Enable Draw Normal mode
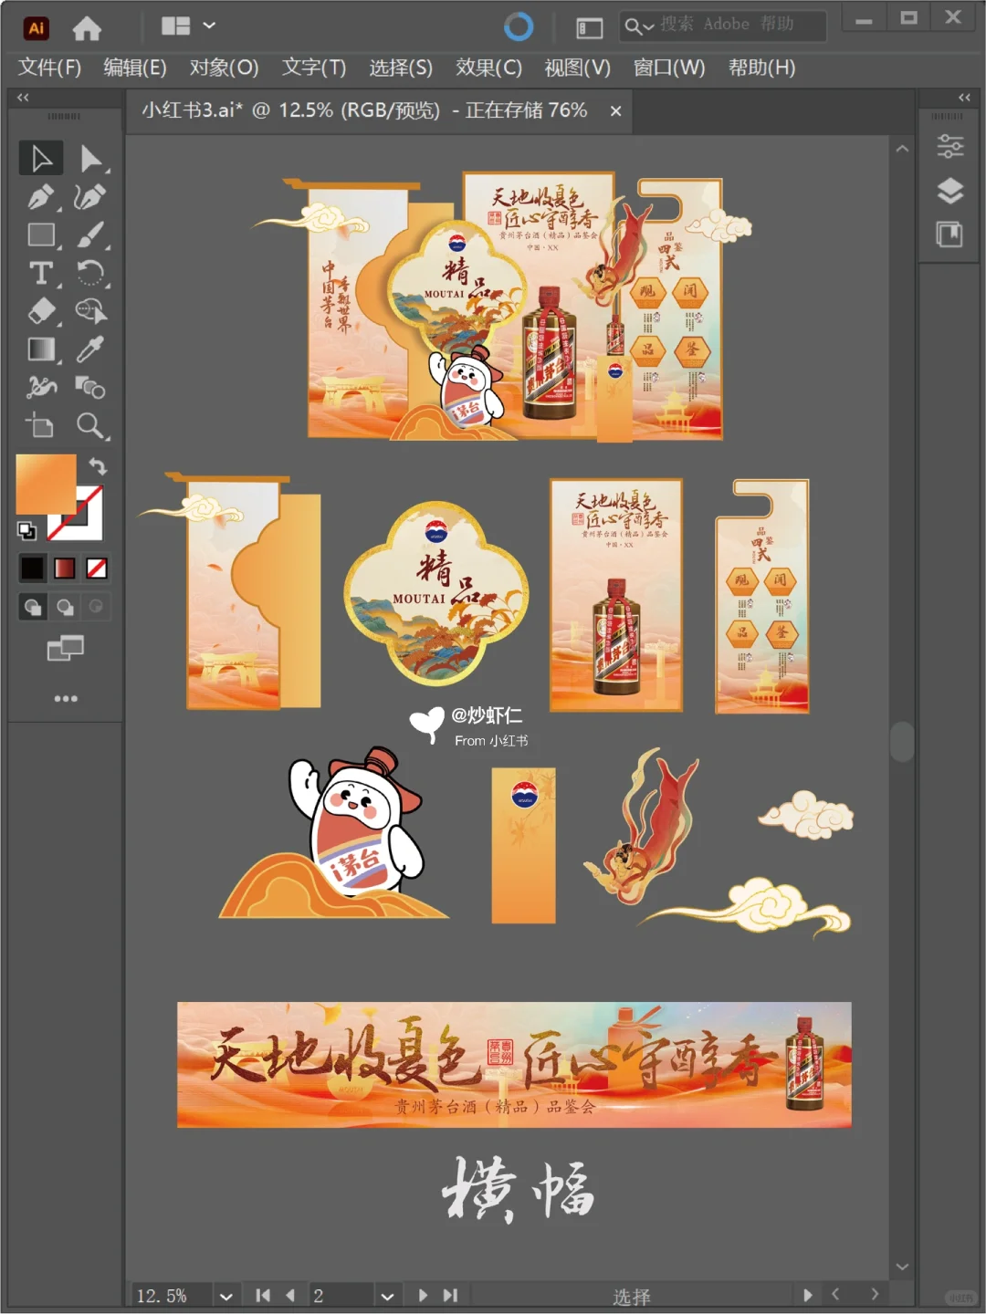Screen dimensions: 986x1314 point(33,607)
